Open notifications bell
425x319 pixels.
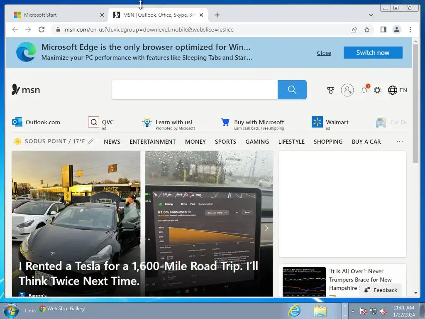tap(365, 89)
